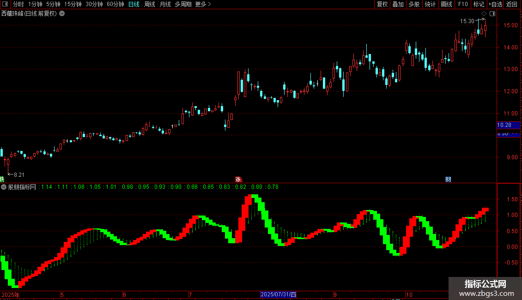Screen dimensions: 522x300
Task: Switch to 分时 intraday view
Action: [18, 4]
